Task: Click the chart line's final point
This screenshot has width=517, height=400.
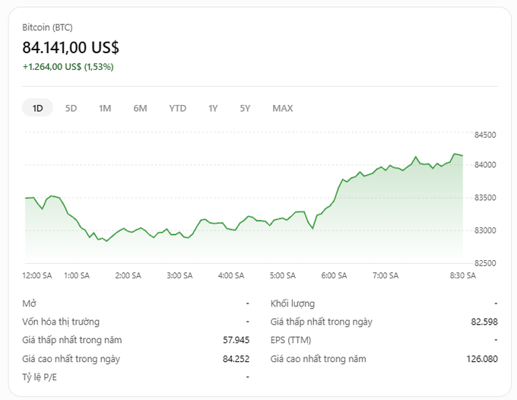Action: click(x=462, y=155)
